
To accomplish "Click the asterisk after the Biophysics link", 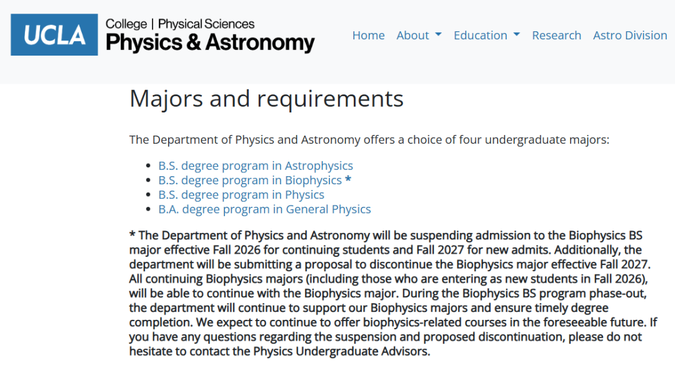I will click(x=348, y=179).
